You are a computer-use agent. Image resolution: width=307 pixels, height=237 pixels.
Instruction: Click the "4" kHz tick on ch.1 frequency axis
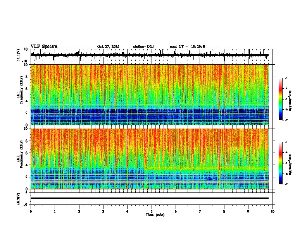pyautogui.click(x=27, y=101)
